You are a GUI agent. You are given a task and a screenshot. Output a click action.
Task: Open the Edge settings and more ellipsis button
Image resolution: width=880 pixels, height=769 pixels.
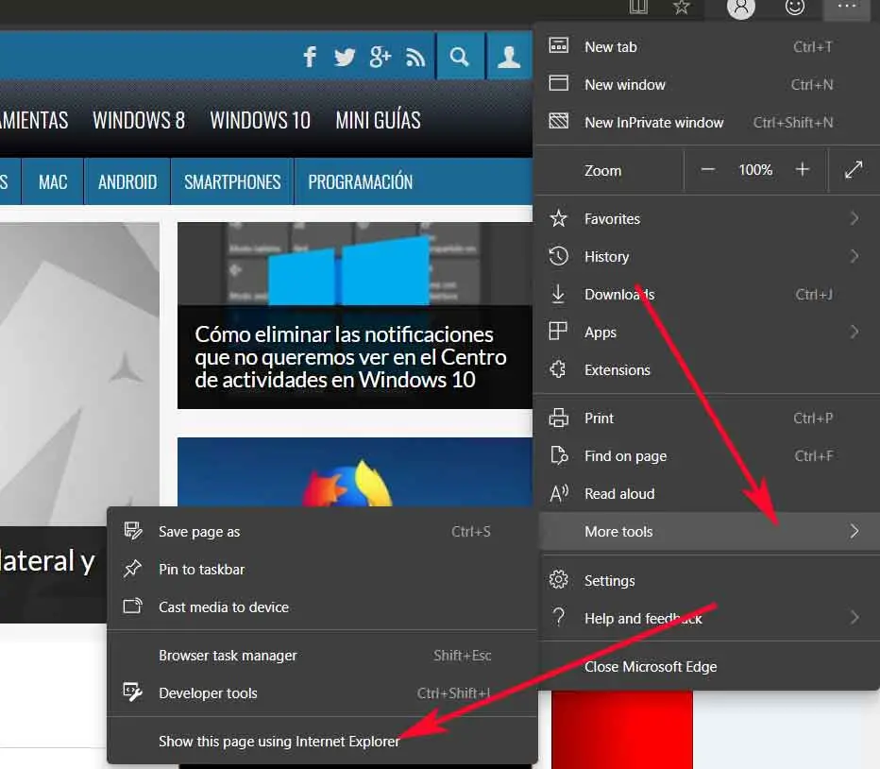846,7
